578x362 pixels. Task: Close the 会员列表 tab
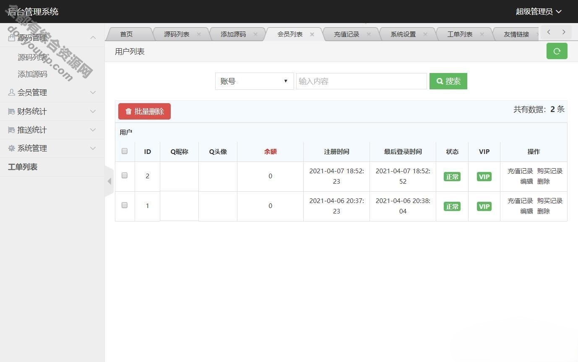(312, 34)
